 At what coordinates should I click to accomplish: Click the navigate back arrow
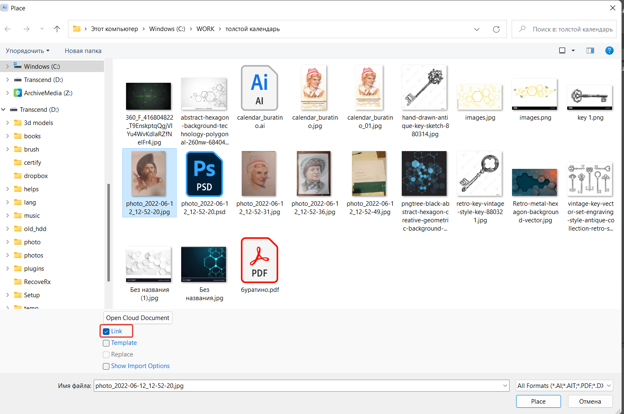point(7,29)
